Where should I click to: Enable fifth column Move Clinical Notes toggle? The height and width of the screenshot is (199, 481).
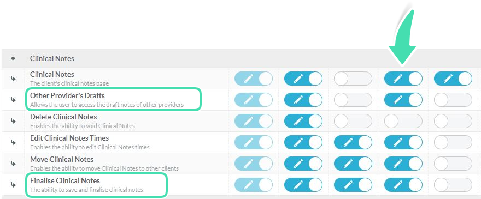[x=453, y=164]
